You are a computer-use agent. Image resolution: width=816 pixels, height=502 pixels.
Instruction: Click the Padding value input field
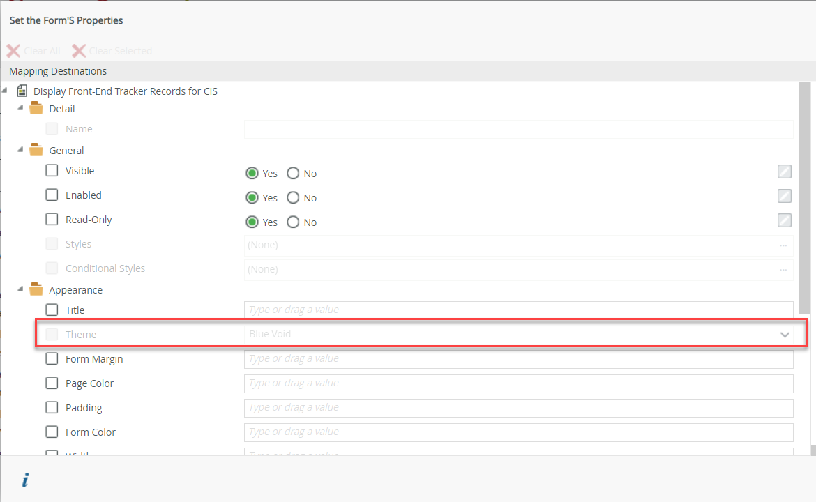(518, 408)
